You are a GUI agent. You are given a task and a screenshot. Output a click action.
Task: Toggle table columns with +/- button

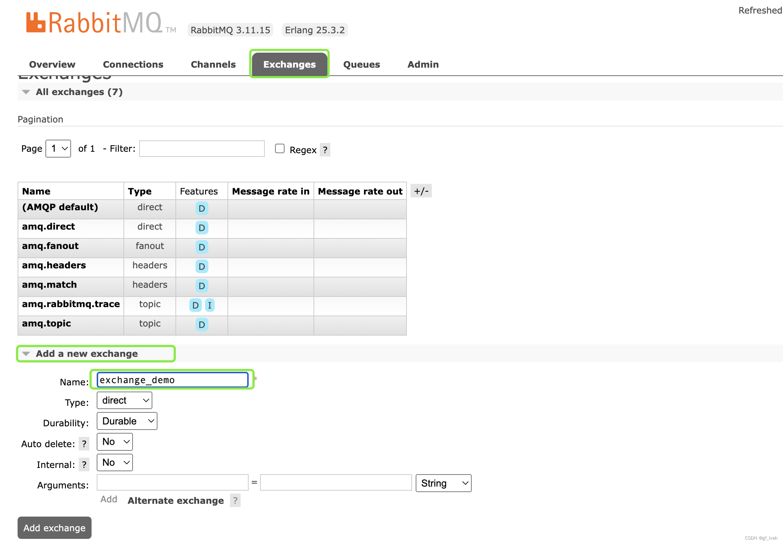421,191
